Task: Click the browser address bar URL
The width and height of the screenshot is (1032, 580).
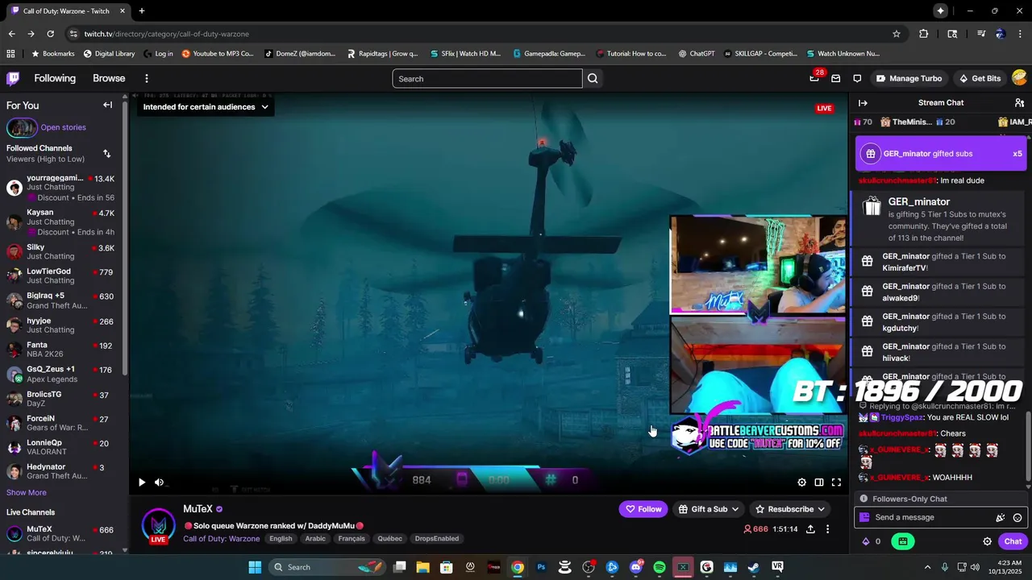Action: pyautogui.click(x=166, y=34)
